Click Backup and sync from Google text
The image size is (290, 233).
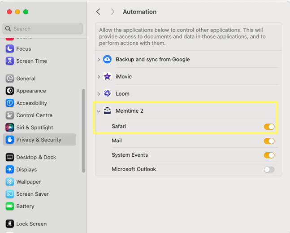click(153, 59)
